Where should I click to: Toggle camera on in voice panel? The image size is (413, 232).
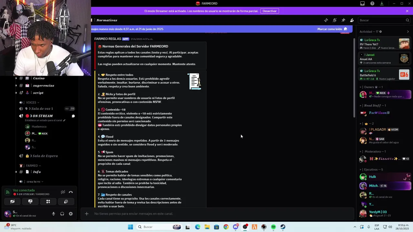(x=13, y=202)
